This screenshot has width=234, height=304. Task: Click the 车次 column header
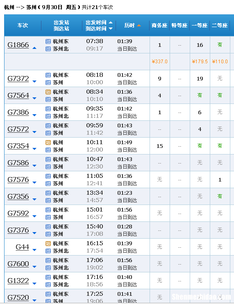(23, 25)
